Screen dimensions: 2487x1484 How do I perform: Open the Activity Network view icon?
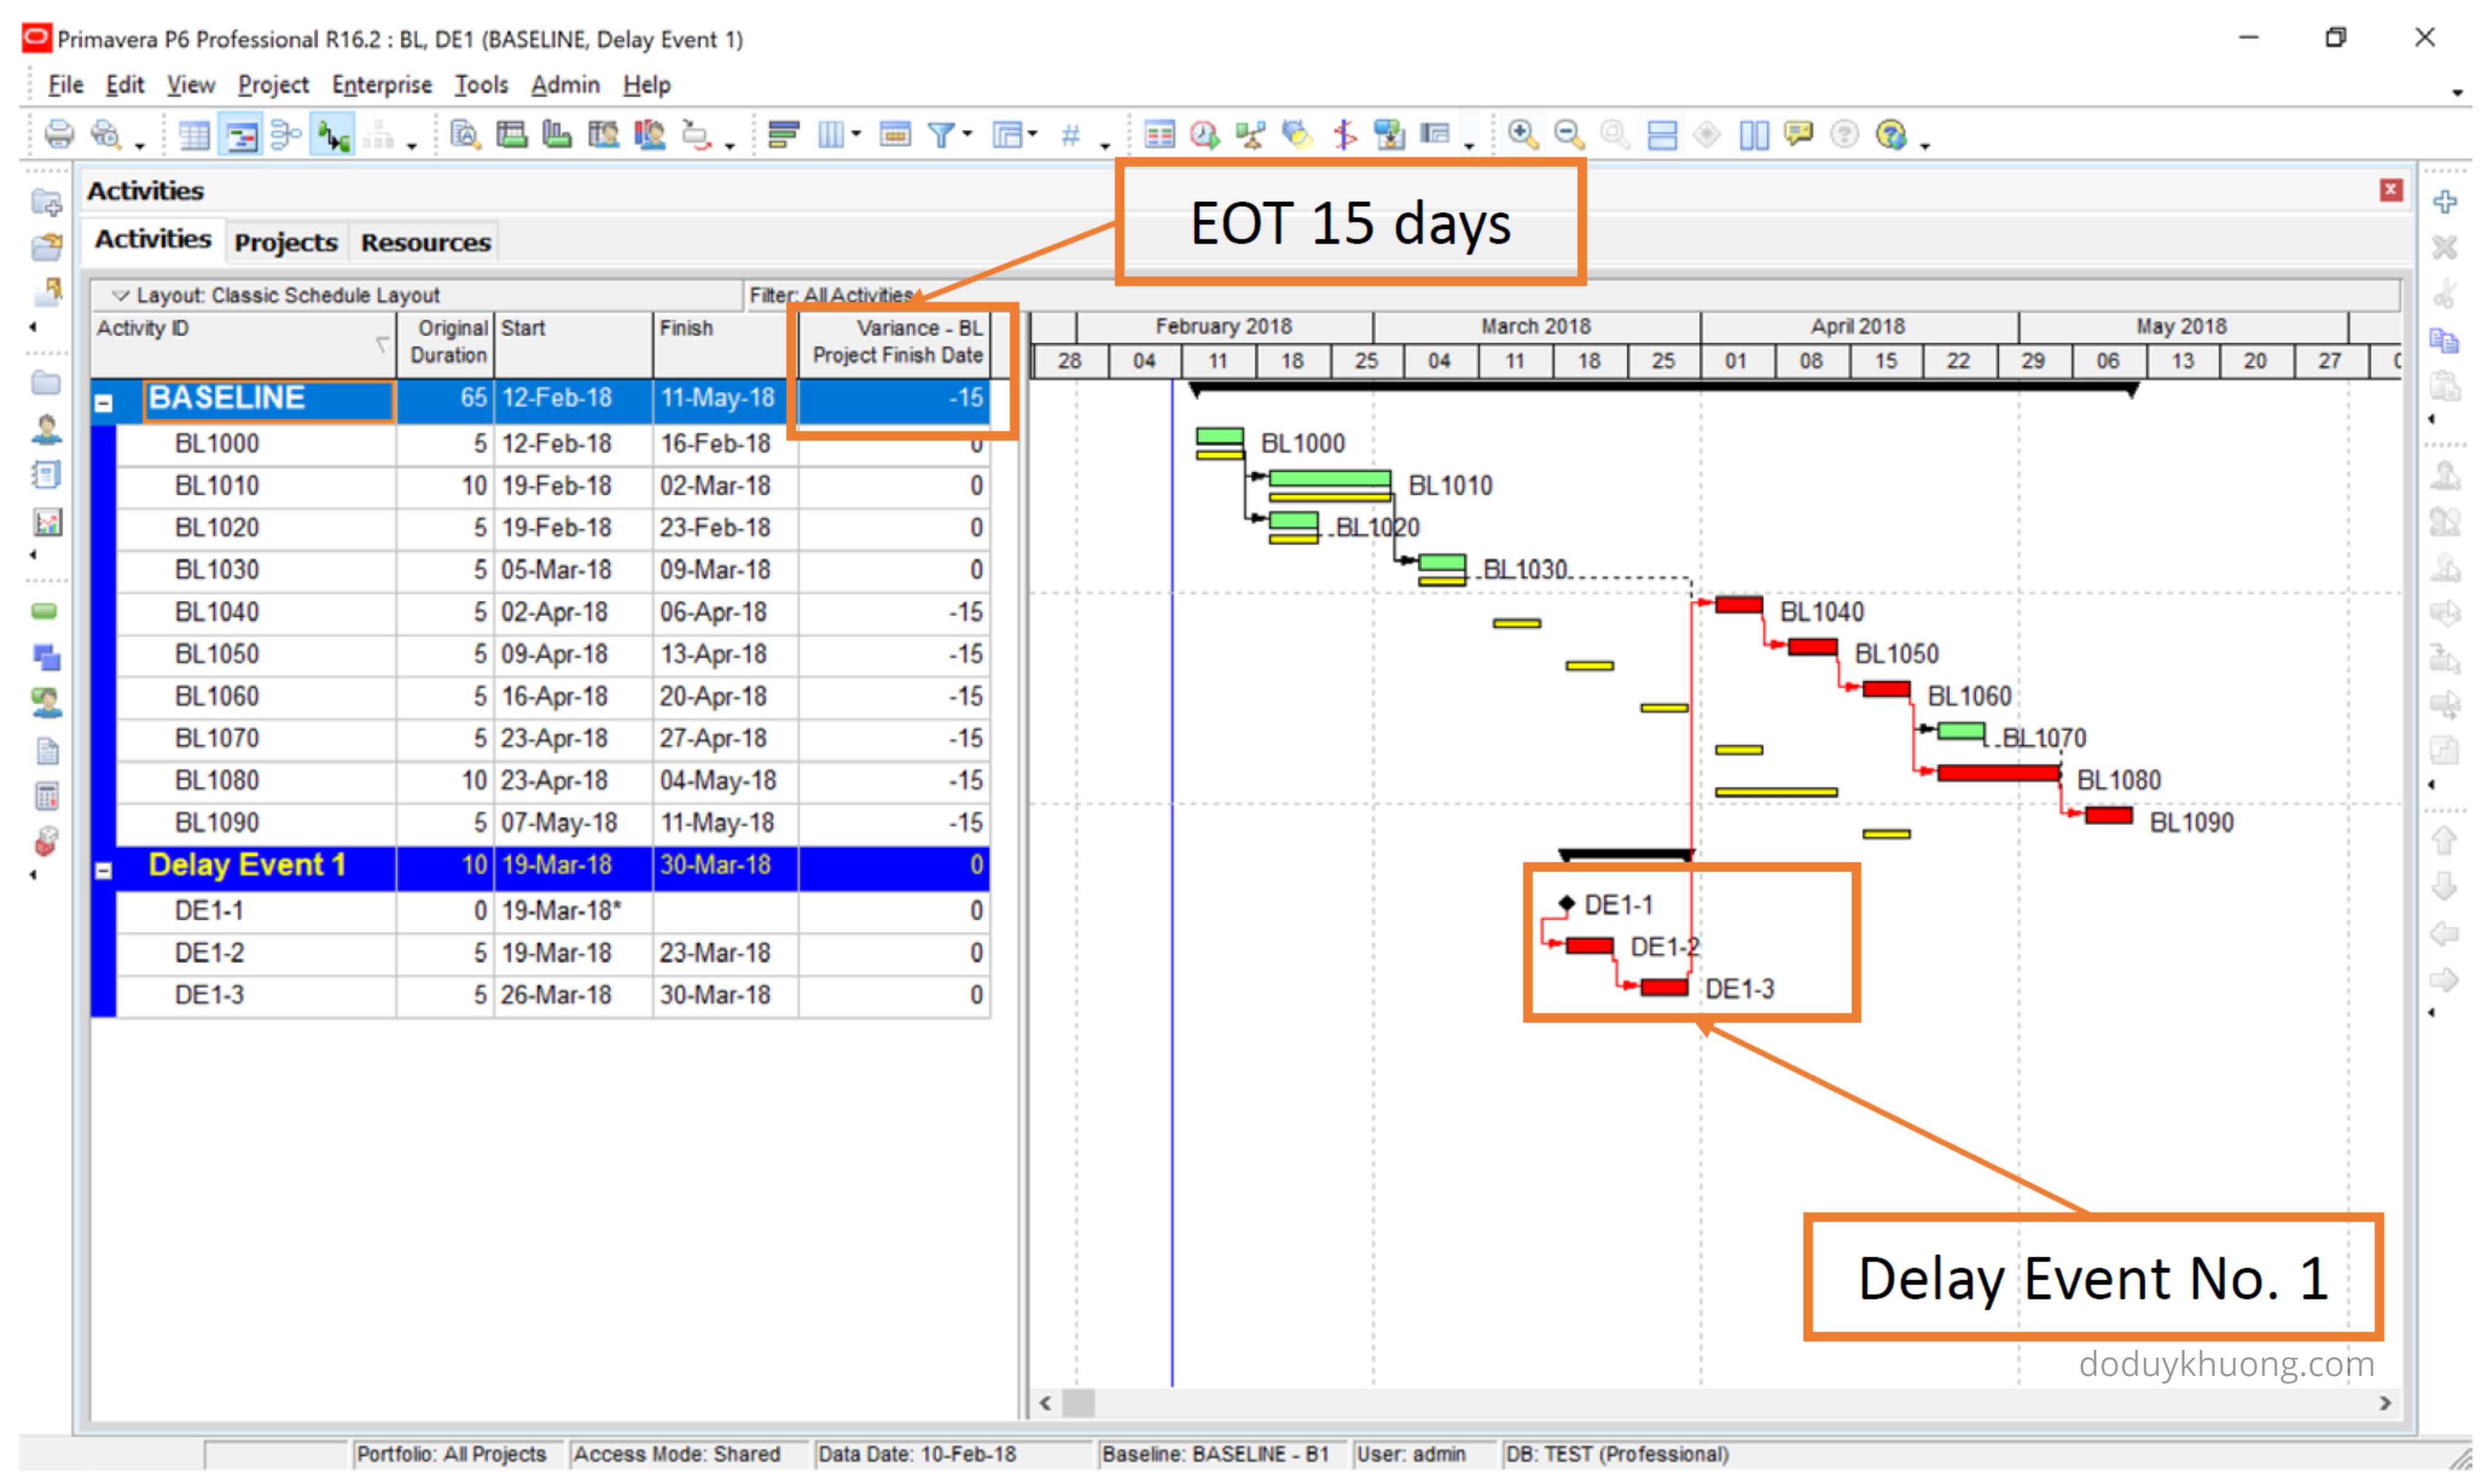coord(286,134)
